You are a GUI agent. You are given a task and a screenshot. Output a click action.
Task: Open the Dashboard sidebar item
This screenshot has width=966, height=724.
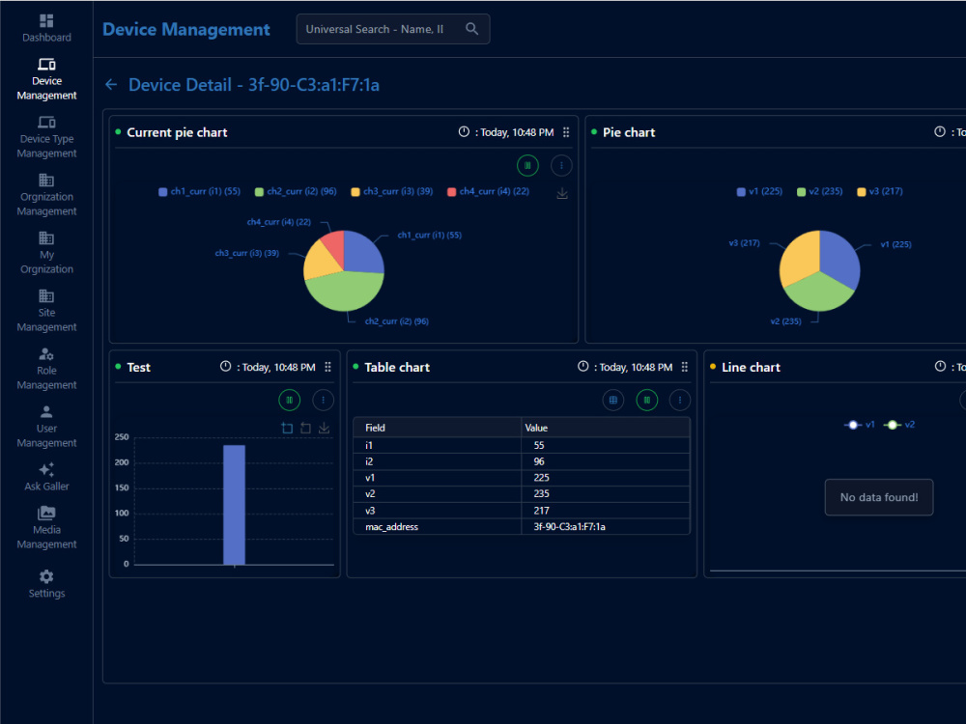(46, 28)
